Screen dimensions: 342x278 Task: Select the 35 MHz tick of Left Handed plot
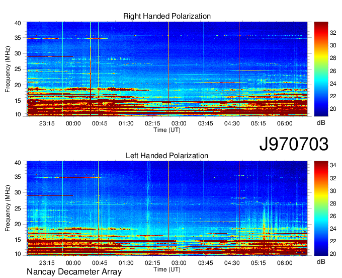pos(18,177)
